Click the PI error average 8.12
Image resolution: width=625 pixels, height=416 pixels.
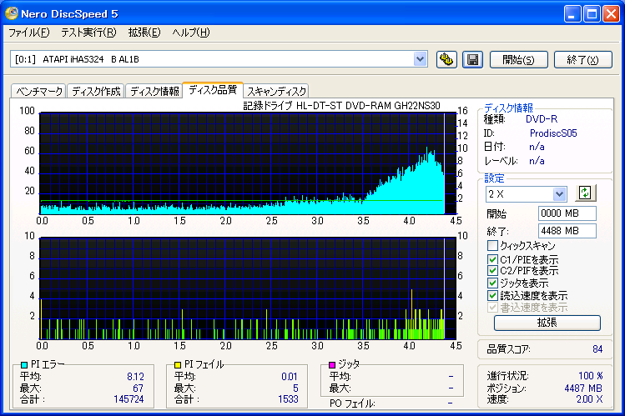click(135, 376)
